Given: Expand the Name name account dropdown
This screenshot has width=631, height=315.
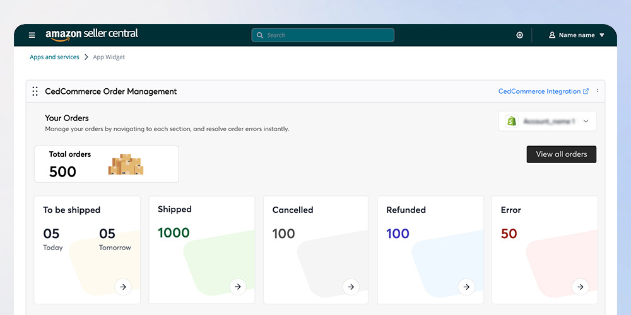Looking at the screenshot, I should tap(602, 35).
